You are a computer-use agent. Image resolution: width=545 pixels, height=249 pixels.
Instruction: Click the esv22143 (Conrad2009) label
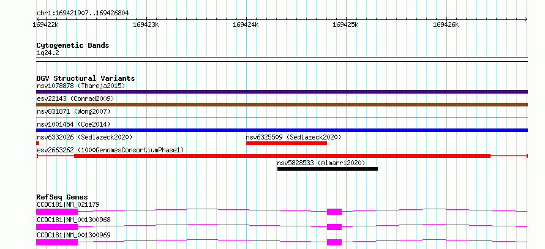(x=75, y=98)
